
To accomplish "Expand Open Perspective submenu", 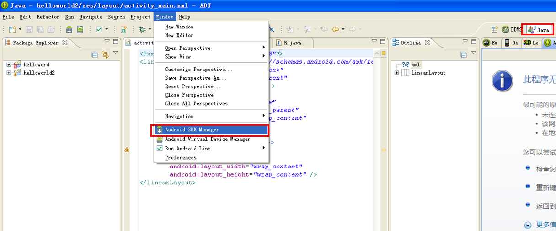I will click(x=211, y=48).
